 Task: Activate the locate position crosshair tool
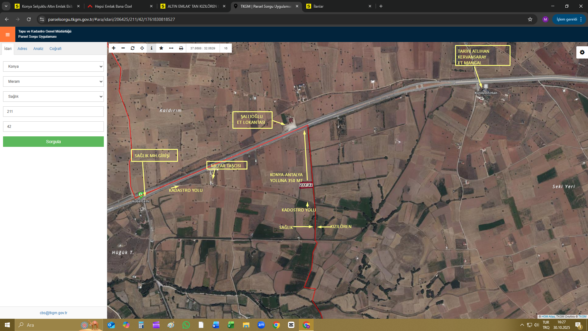(142, 48)
